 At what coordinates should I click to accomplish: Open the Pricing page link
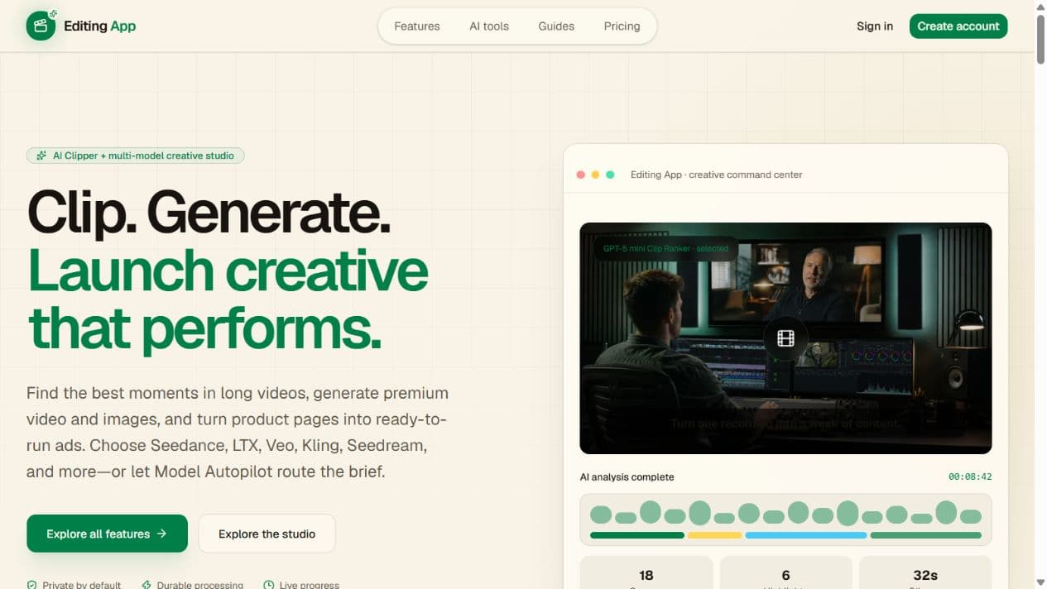click(622, 26)
